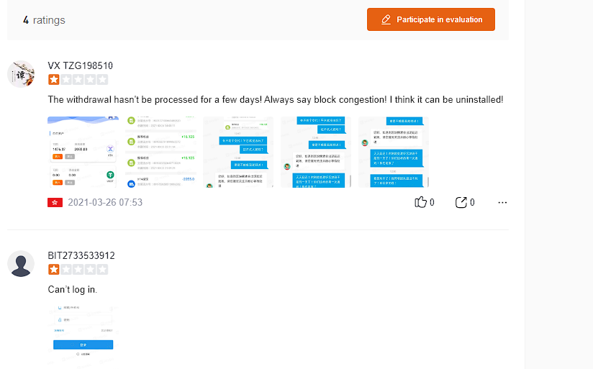Click the review date 2021-03-26 07:53
Viewport: 593px width, 369px height.
coord(105,202)
